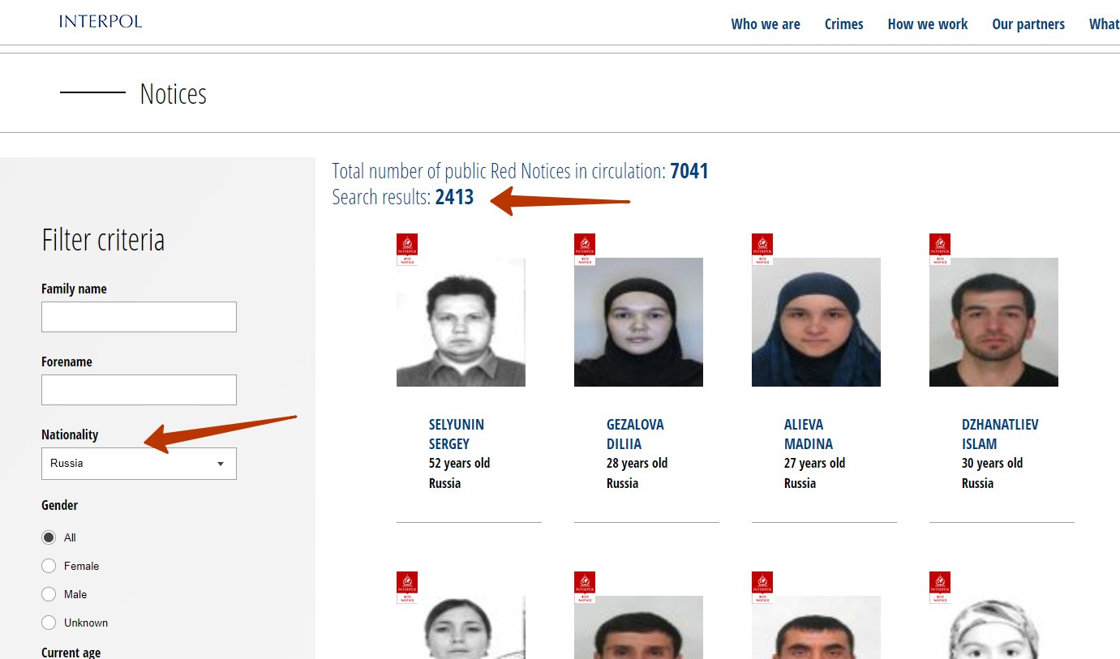Select the All gender option
1120x659 pixels.
49,537
